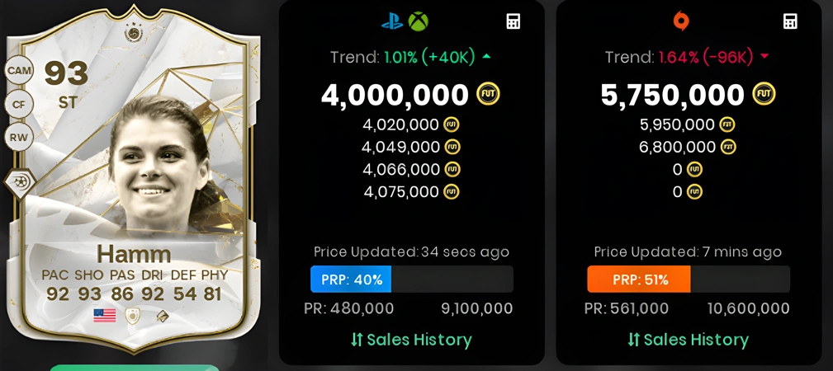This screenshot has height=371, width=833.
Task: Click the green upward trend arrow
Action: pyautogui.click(x=486, y=57)
